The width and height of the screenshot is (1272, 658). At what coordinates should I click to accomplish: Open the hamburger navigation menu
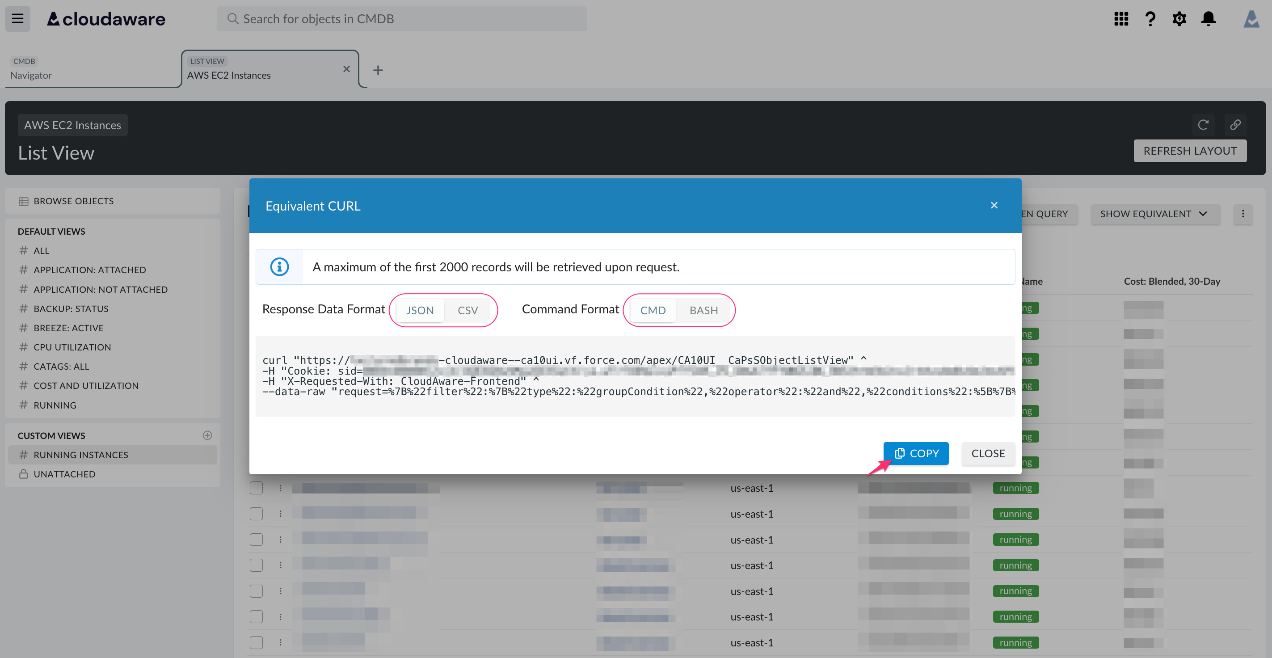pos(18,19)
